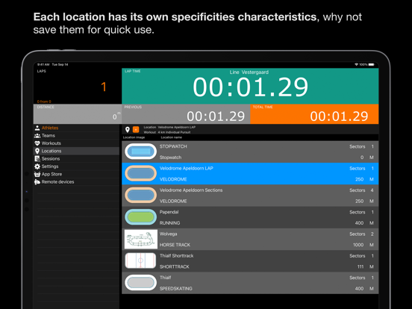Click the 9:41 AM clock in status bar
The width and height of the screenshot is (412, 309).
coord(43,64)
